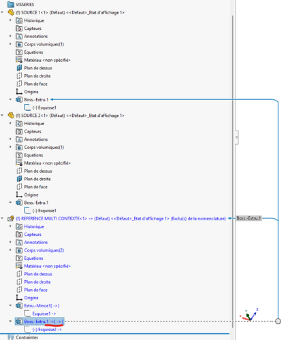Collapse Boss.-Extru.1 under SOURCE 1
Viewport: 307px width, 340px height.
pos(10,99)
